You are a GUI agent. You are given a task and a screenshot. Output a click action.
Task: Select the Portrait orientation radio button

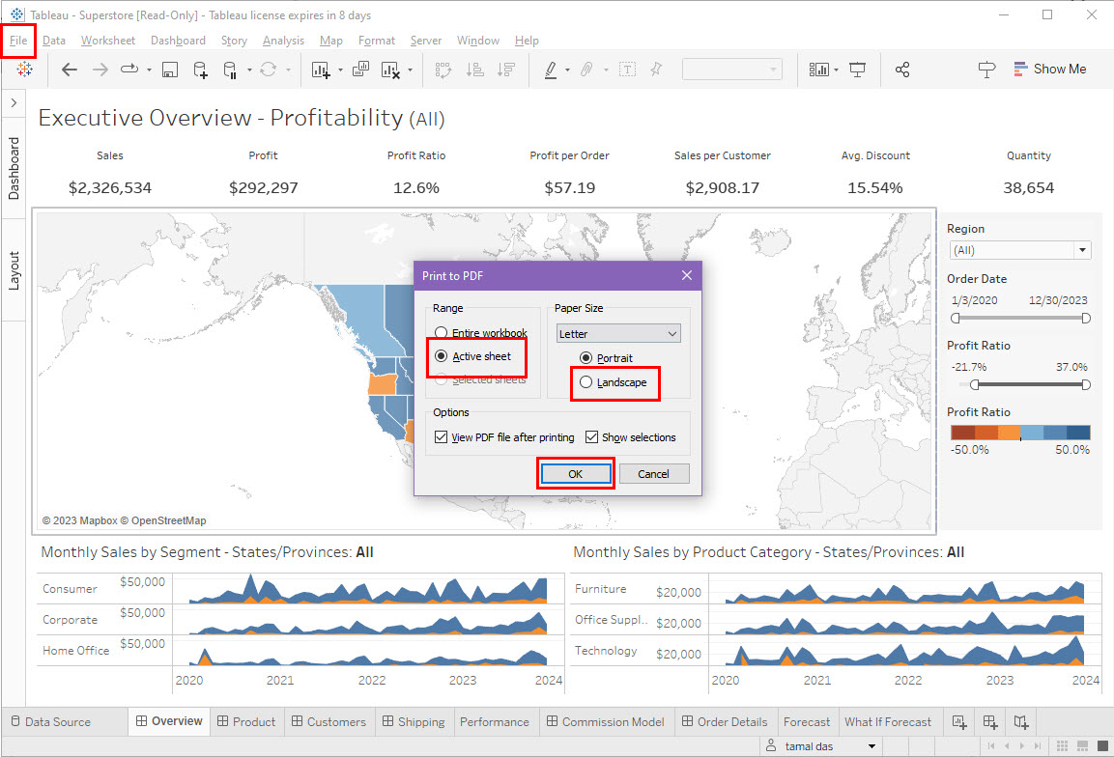tap(586, 358)
